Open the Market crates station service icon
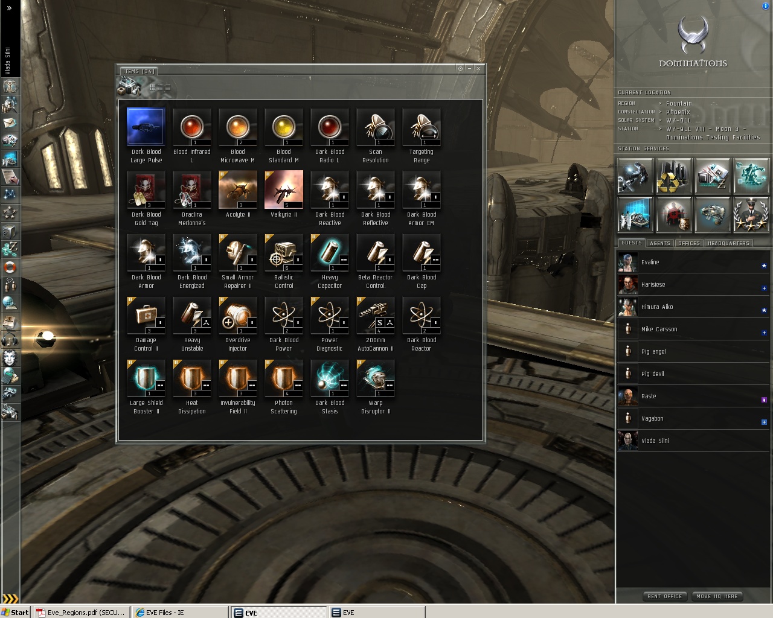 point(712,176)
